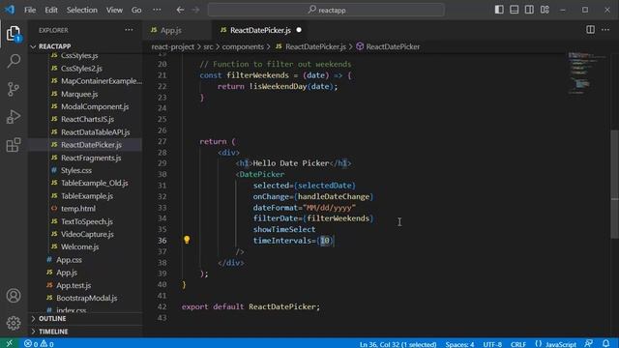Open temp.html file
The width and height of the screenshot is (619, 348).
pos(78,209)
